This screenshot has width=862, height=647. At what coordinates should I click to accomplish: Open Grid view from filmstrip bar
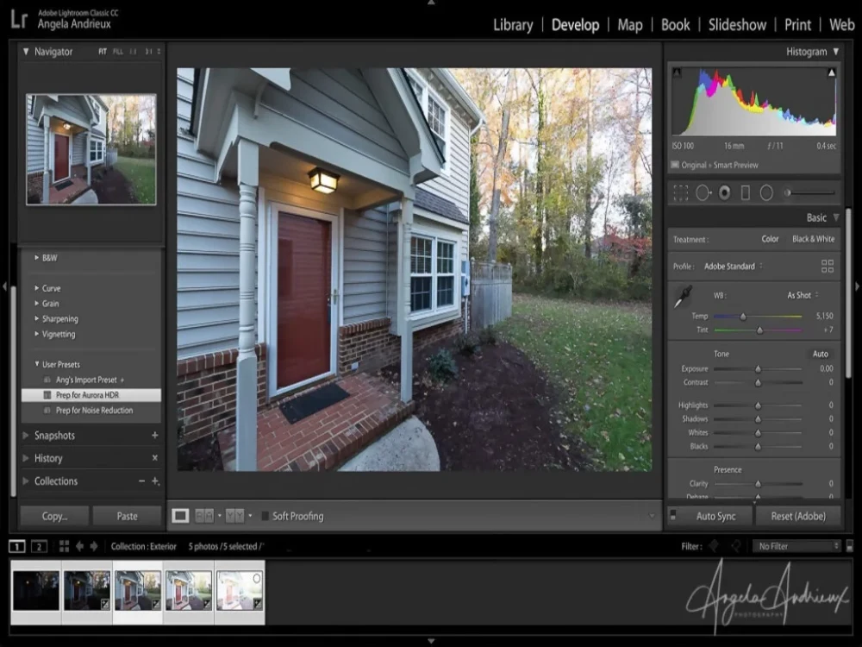pos(65,546)
